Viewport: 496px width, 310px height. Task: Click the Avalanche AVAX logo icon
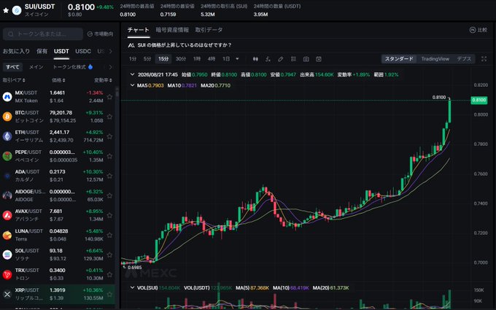(7, 215)
